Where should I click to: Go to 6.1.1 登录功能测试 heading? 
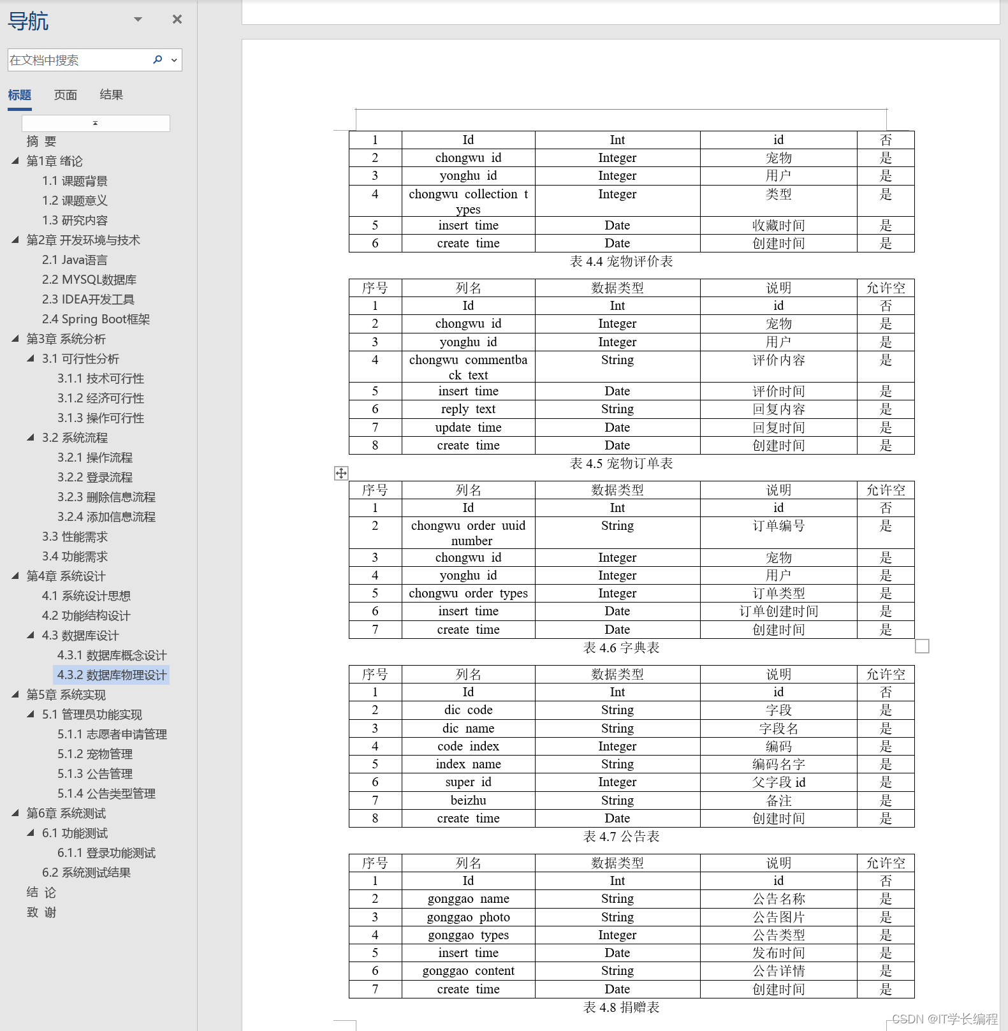click(106, 853)
